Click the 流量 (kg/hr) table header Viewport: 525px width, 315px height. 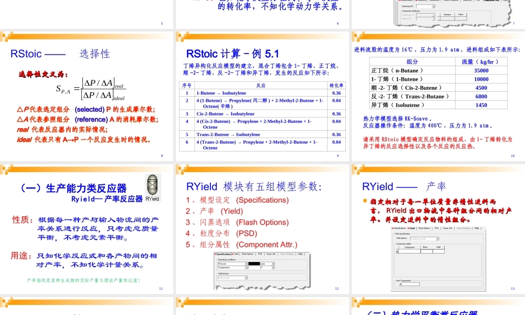click(480, 61)
